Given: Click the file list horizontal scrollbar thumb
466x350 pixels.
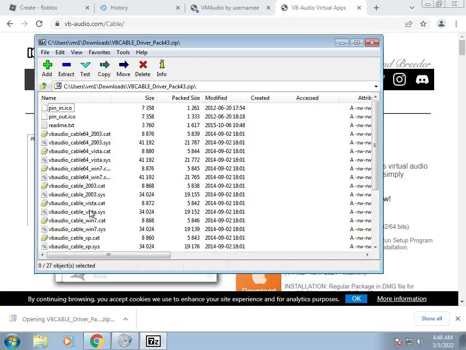Looking at the screenshot, I should [109, 255].
